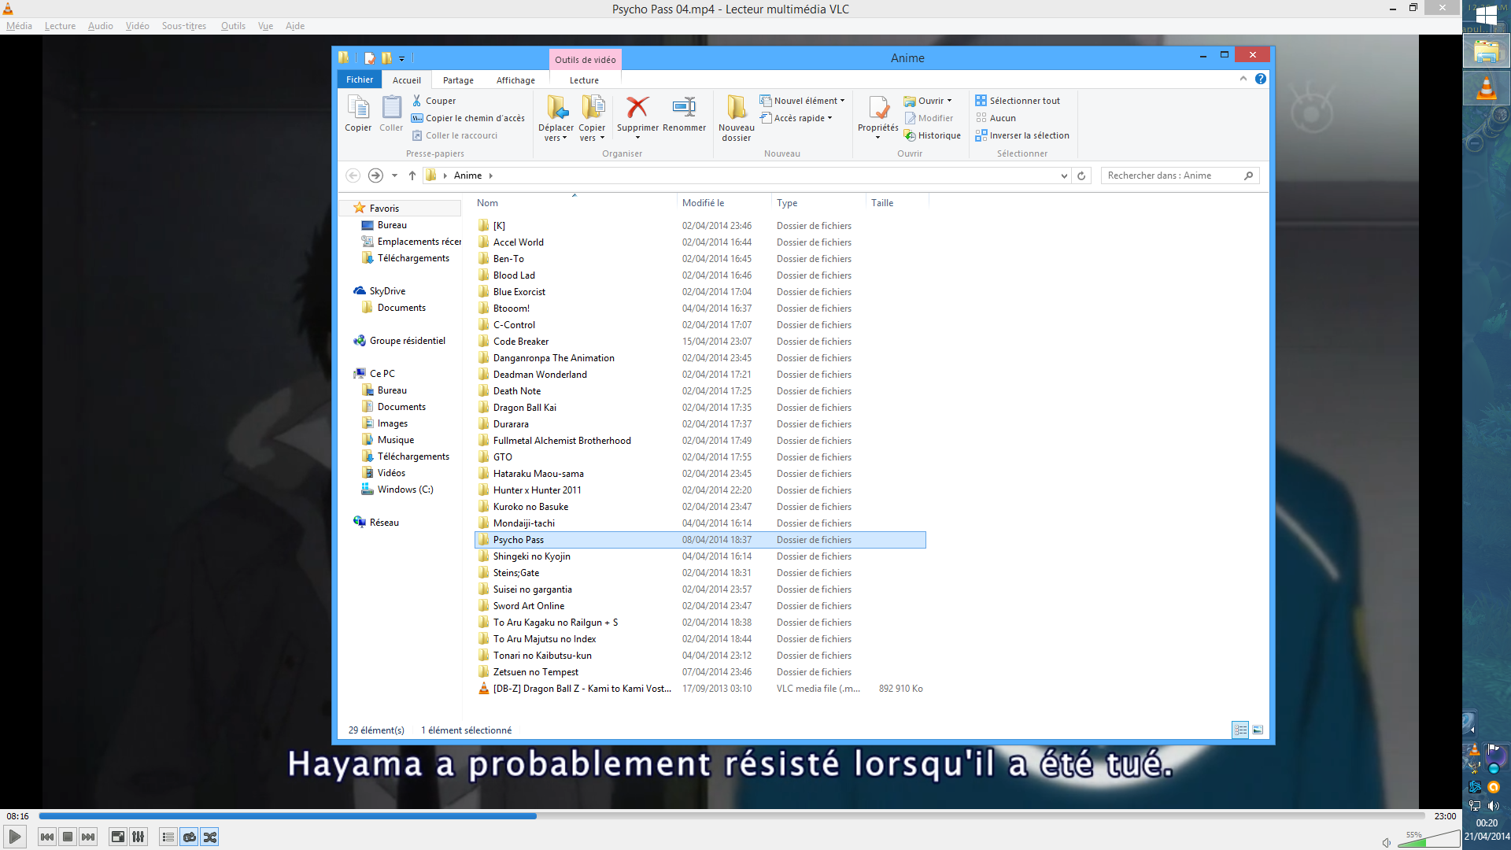This screenshot has height=850, width=1511.
Task: Jump to previous media in VLC
Action: (x=47, y=837)
